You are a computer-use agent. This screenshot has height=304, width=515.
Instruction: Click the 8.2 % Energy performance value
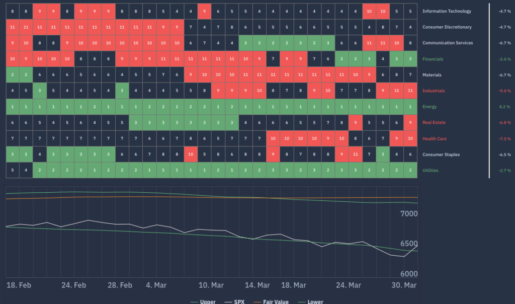(504, 107)
